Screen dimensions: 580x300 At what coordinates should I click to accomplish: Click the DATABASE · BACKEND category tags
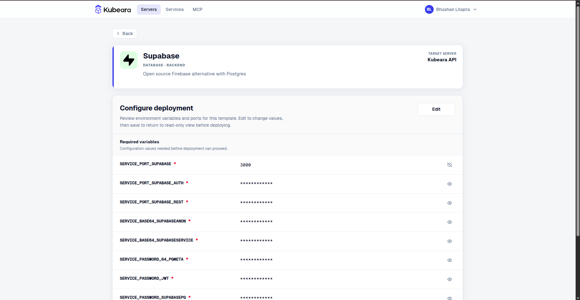coord(164,65)
